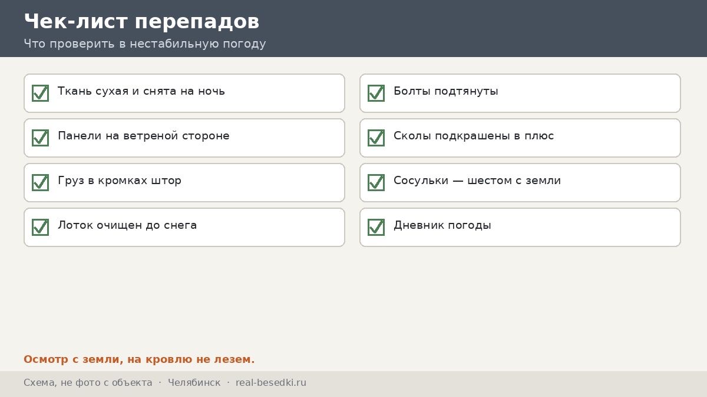The image size is (707, 397).
Task: Toggle Сосульки — шестом с земли checkbox
Action: (x=376, y=182)
